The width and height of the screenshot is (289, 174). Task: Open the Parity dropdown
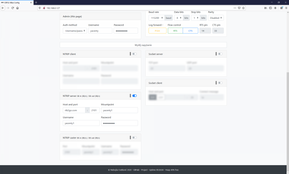click(216, 18)
